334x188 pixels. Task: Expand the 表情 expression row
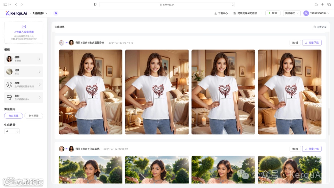(x=24, y=84)
